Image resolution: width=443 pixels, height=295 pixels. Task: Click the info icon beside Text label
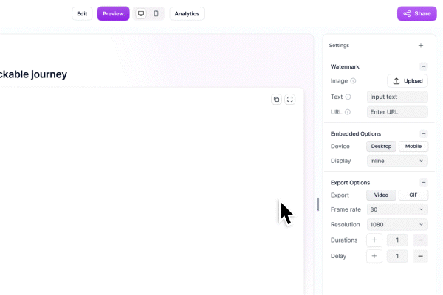click(x=348, y=97)
